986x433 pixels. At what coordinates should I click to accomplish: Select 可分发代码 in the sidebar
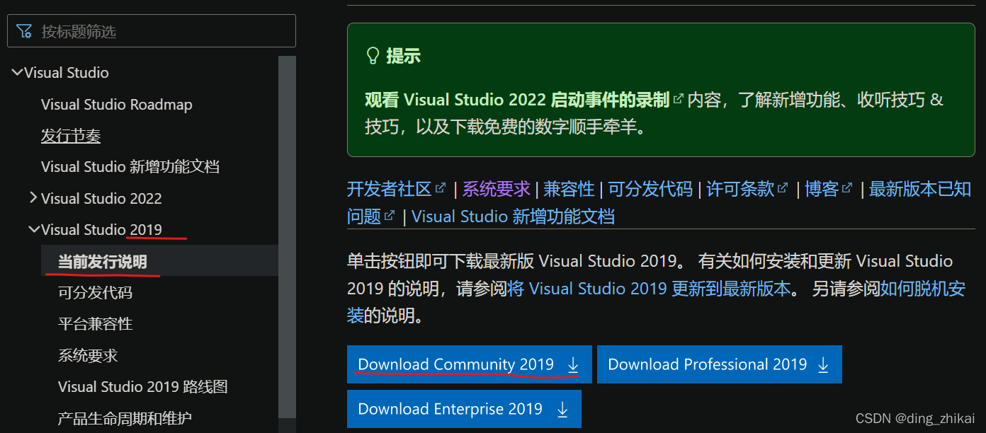click(95, 293)
